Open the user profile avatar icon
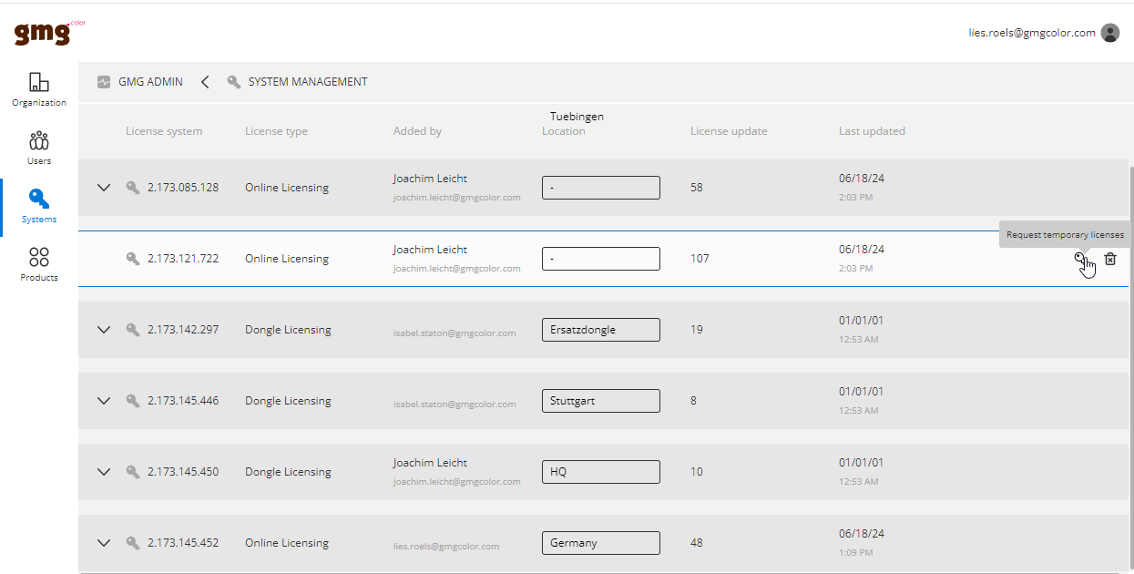The image size is (1134, 574). pos(1109,32)
